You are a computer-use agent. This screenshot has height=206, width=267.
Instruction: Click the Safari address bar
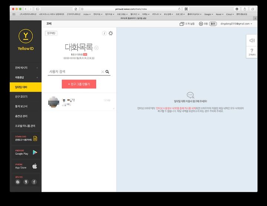coord(131,9)
